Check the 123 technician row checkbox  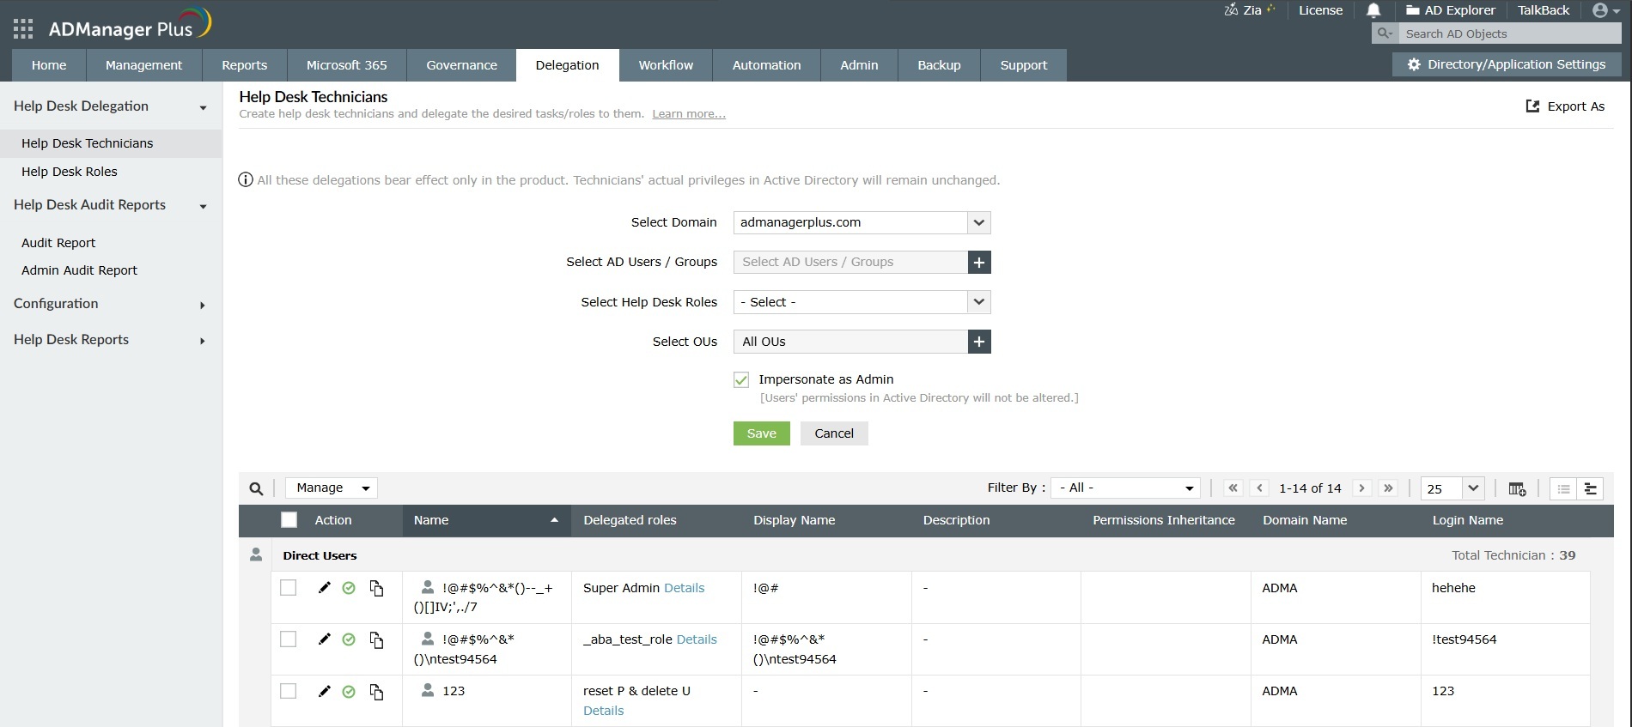pos(289,691)
